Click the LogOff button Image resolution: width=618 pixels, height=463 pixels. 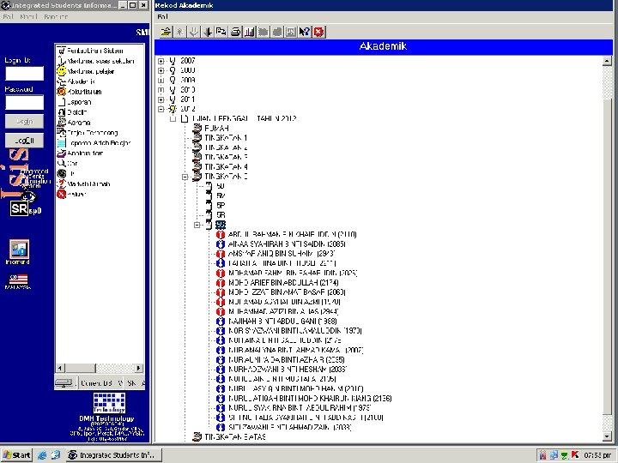[x=24, y=140]
